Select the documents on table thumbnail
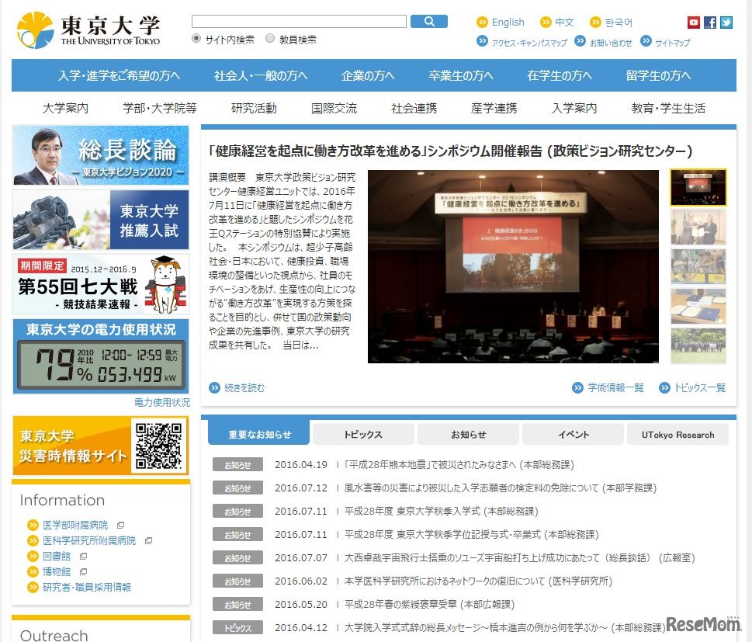 698,306
